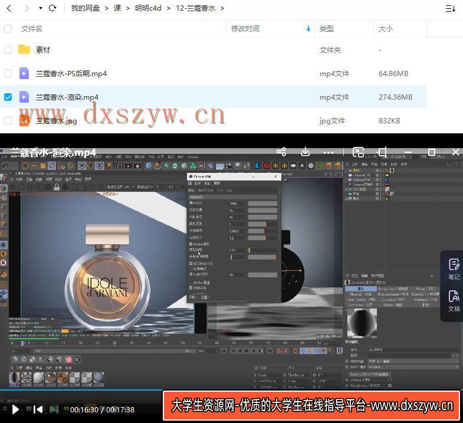Screen dimensions: 463x423
Task: Click the yellow 素材 folder icon
Action: [24, 50]
